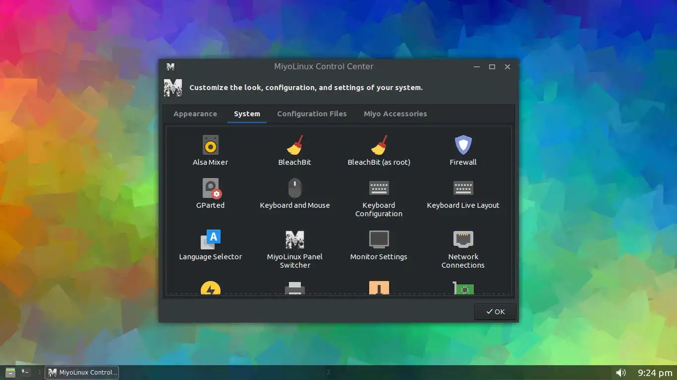Screen dimensions: 677x380
Task: Click the green circuit card icon
Action: (463, 288)
